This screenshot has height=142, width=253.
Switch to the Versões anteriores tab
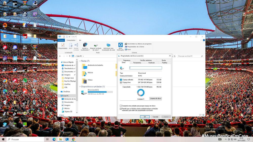(x=146, y=60)
